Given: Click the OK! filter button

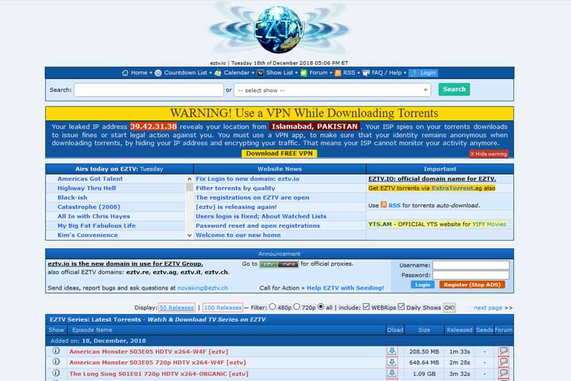Looking at the screenshot, I should (449, 308).
